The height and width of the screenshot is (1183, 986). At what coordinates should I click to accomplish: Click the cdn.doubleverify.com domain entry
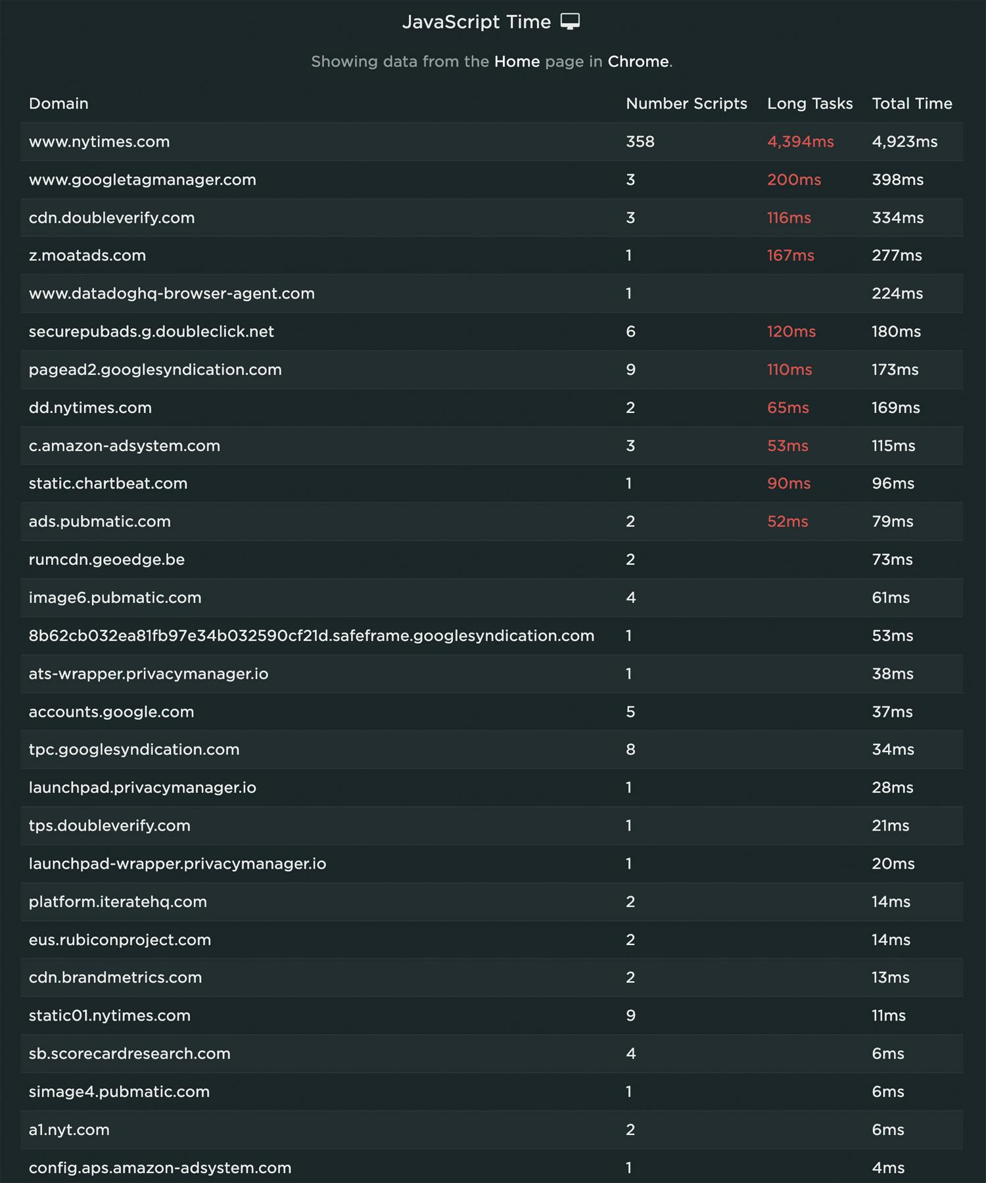pos(112,218)
